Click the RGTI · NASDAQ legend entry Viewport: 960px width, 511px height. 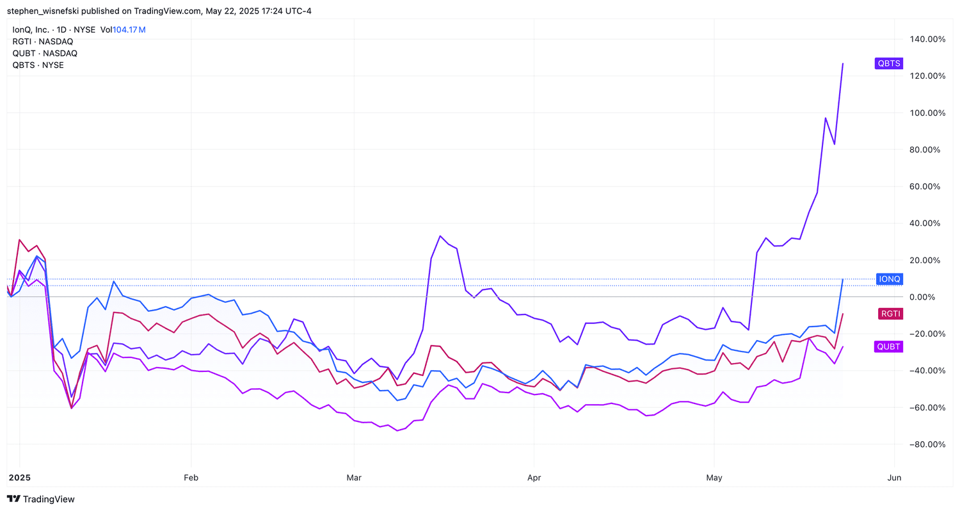point(43,42)
